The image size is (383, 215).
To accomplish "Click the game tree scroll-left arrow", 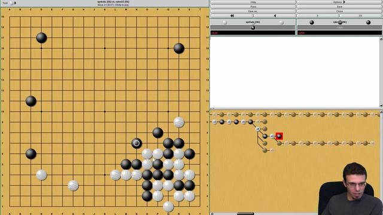I will coord(212,214).
